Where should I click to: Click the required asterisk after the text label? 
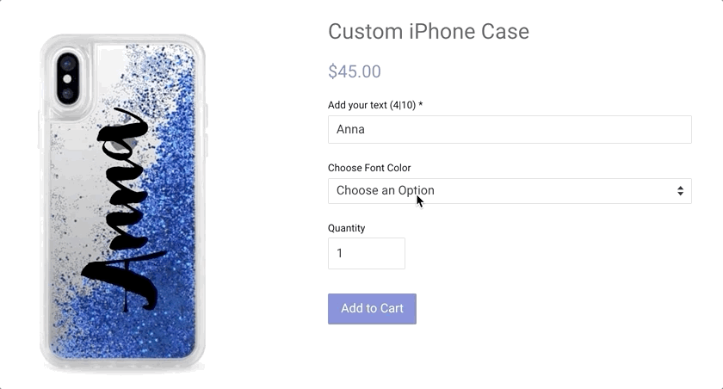tap(421, 105)
